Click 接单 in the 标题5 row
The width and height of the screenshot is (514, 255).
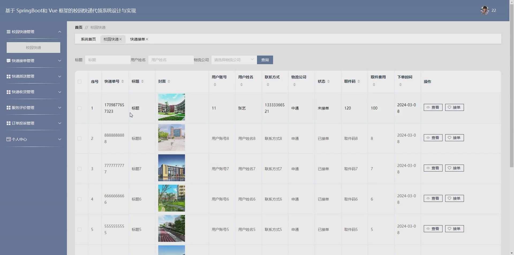click(454, 229)
